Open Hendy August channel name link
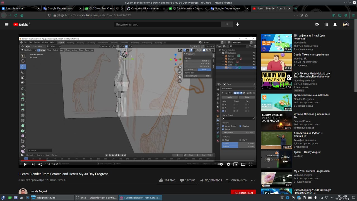This screenshot has height=201, width=357. click(39, 192)
